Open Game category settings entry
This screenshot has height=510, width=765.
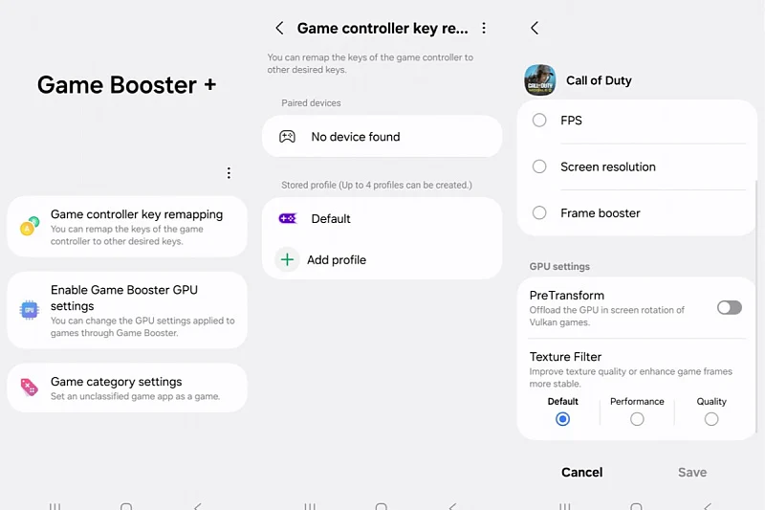click(127, 388)
